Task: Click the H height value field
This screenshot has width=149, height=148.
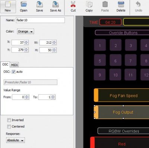Action: tap(46, 50)
